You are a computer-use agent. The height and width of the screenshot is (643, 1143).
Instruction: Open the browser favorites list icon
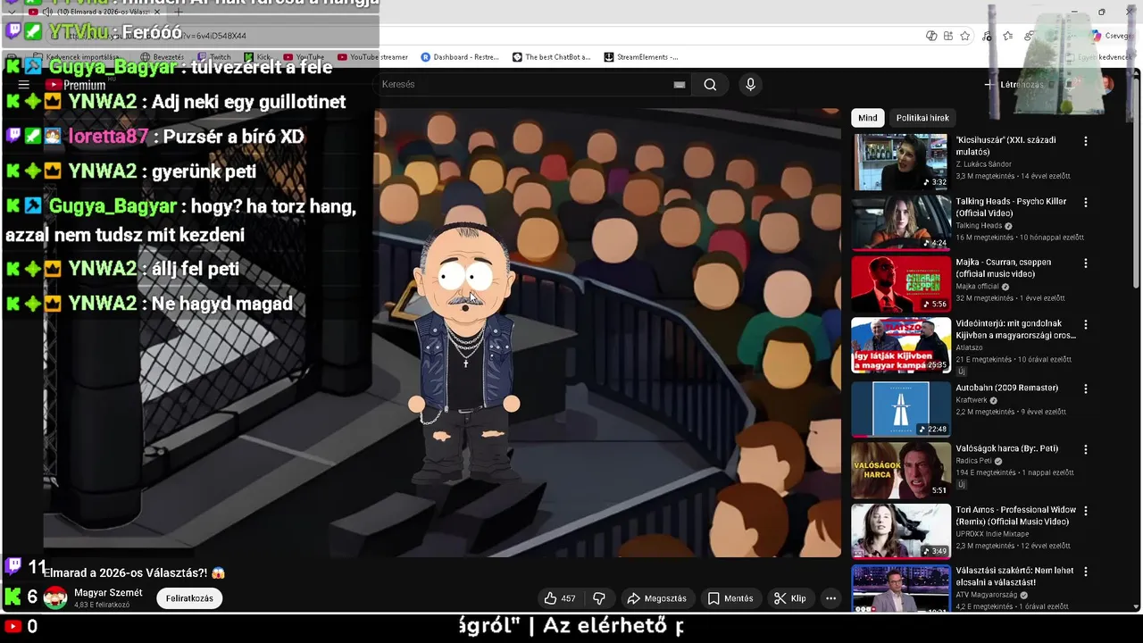1008,36
